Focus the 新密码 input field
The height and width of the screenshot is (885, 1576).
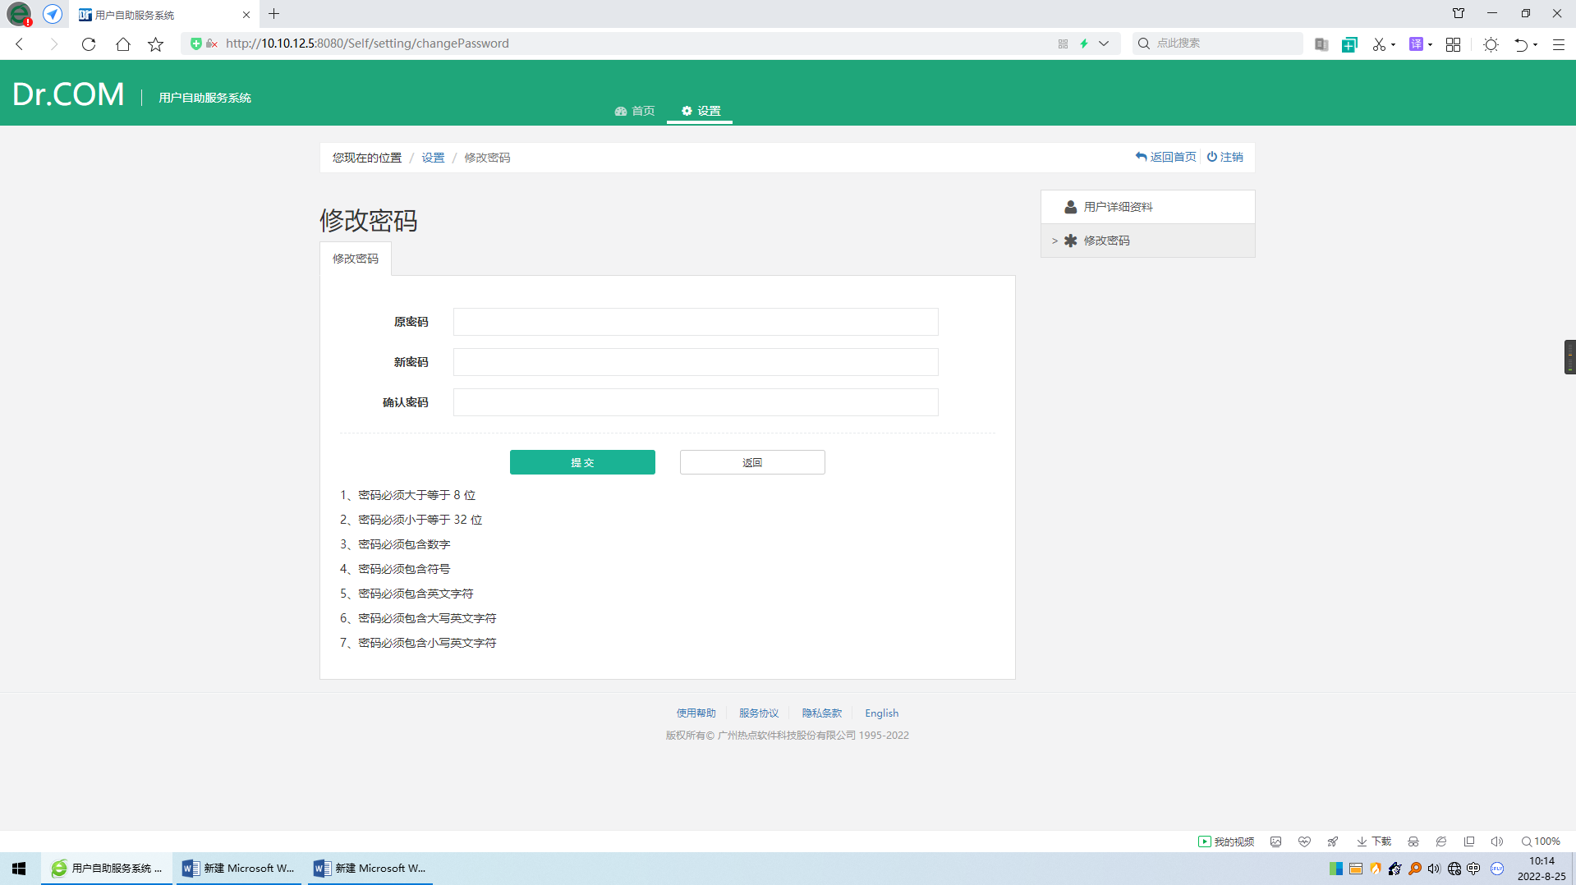pyautogui.click(x=695, y=362)
